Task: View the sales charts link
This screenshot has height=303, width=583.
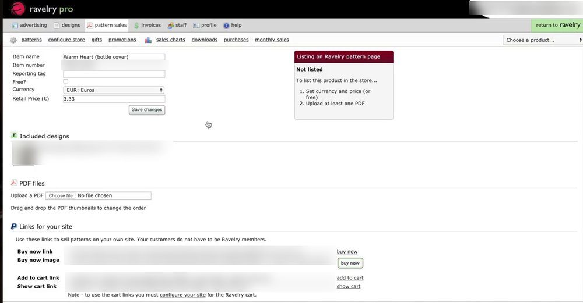Action: tap(171, 40)
